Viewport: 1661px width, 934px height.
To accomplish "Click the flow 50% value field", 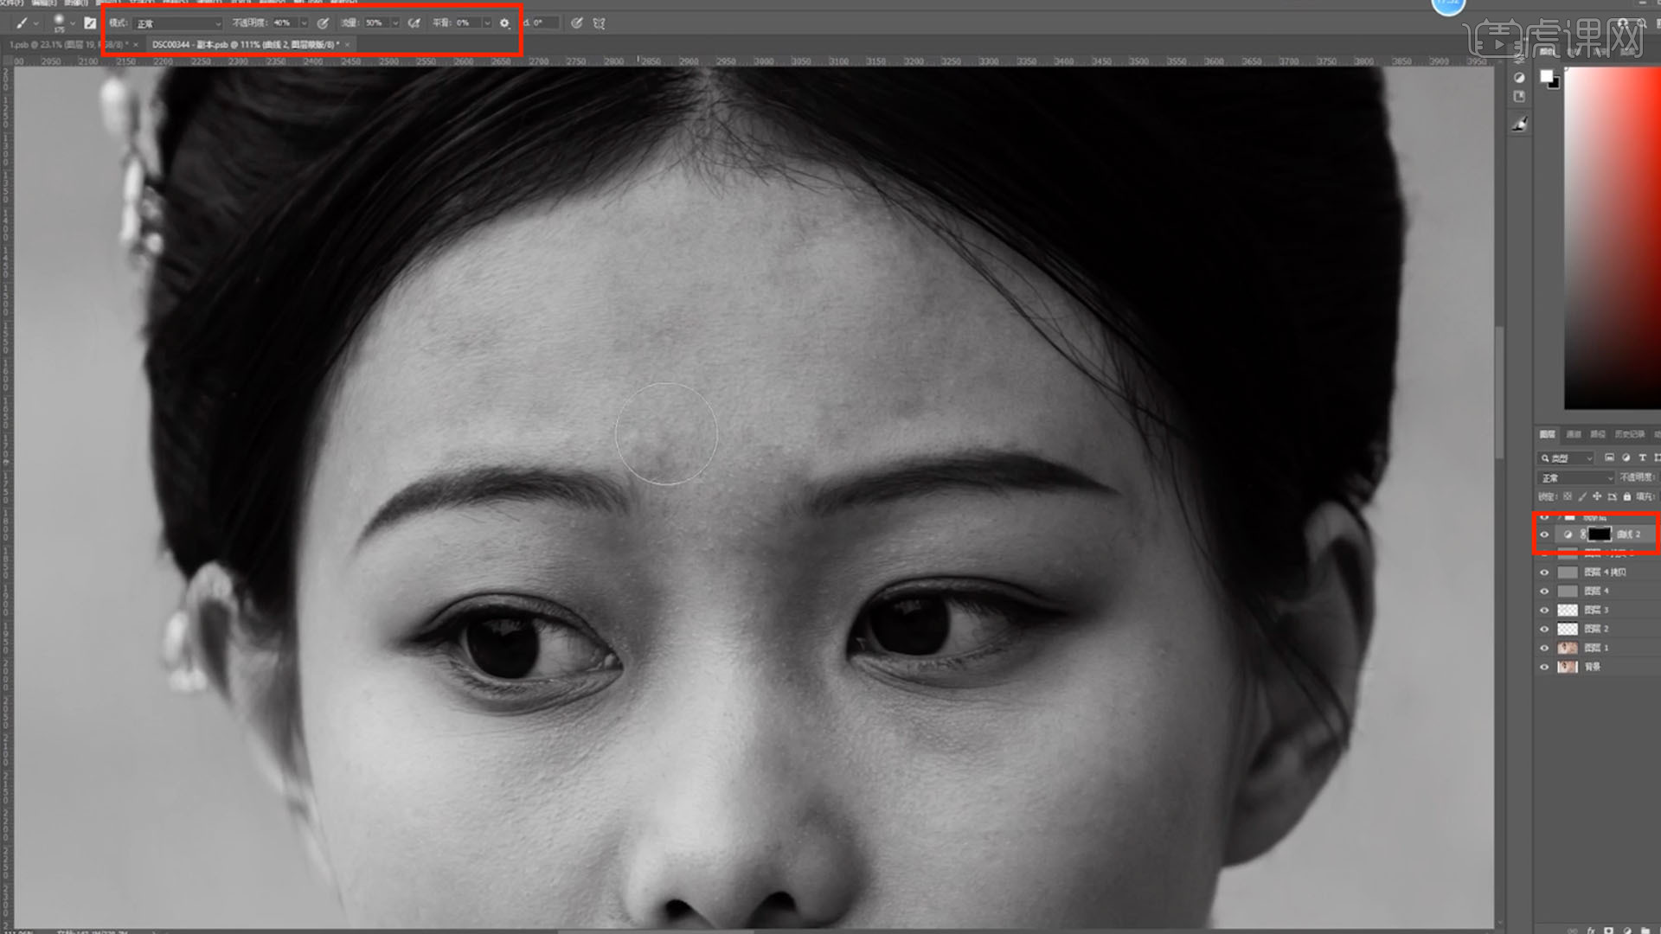I will pyautogui.click(x=375, y=23).
